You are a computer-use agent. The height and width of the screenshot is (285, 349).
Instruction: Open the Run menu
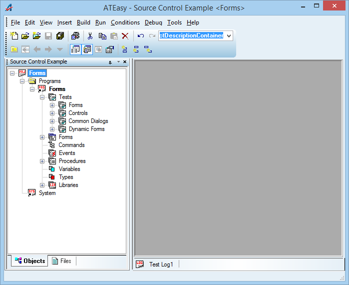[100, 22]
